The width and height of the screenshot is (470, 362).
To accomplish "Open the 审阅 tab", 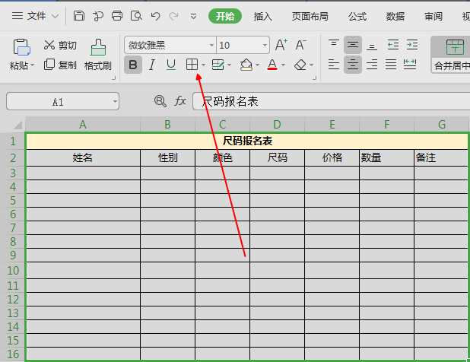I will pyautogui.click(x=433, y=16).
